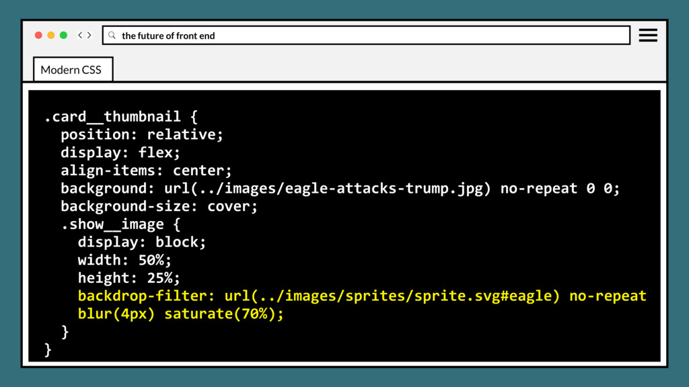
Task: Click the 'align-items: center;' line
Action: (x=146, y=171)
